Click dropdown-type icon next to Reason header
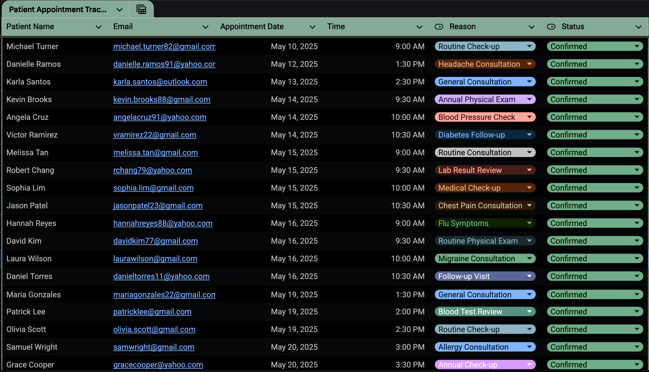The image size is (649, 372). point(439,27)
